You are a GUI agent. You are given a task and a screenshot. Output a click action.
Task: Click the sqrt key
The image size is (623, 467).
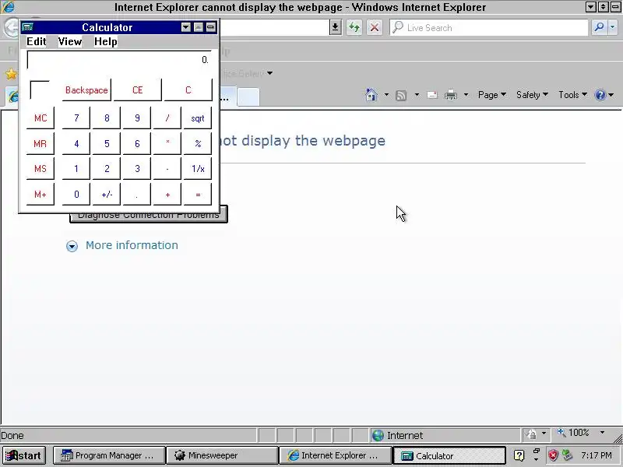[x=198, y=118]
